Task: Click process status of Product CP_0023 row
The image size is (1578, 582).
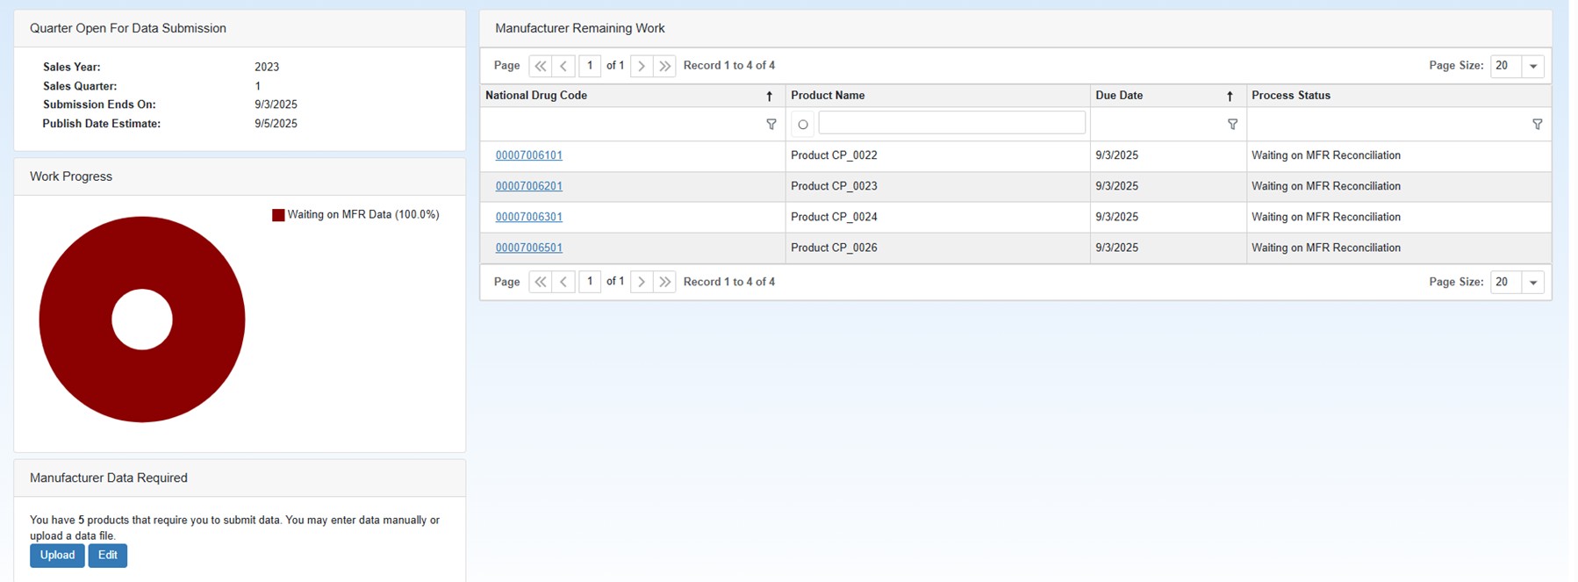Action: pos(1399,186)
